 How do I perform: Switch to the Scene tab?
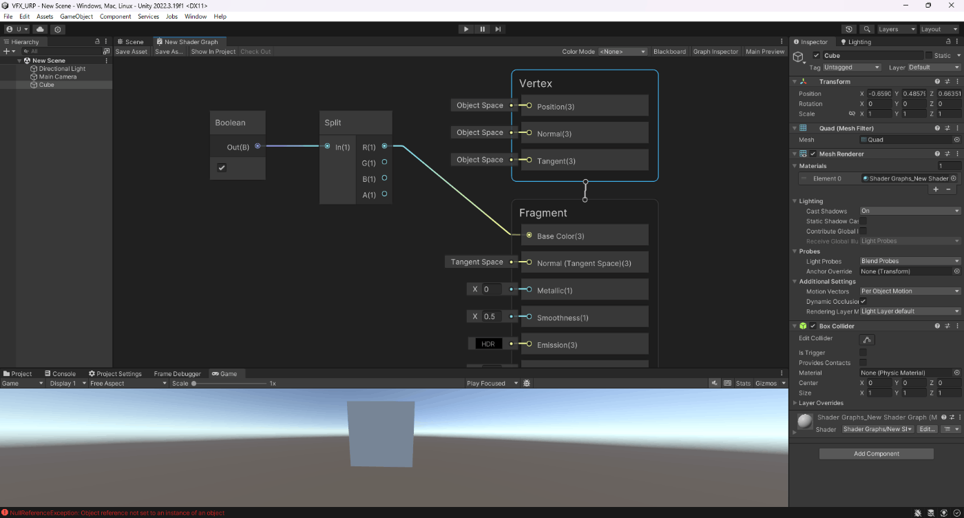click(129, 42)
